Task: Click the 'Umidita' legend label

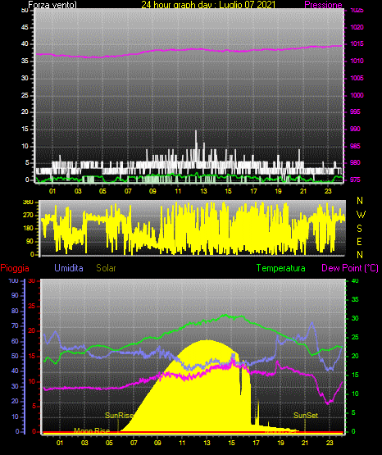Action: click(69, 268)
